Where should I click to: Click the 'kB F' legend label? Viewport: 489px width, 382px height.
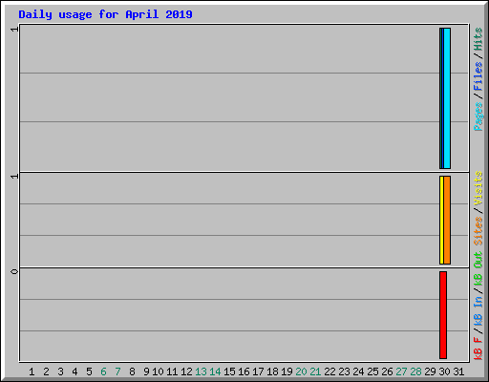478,349
